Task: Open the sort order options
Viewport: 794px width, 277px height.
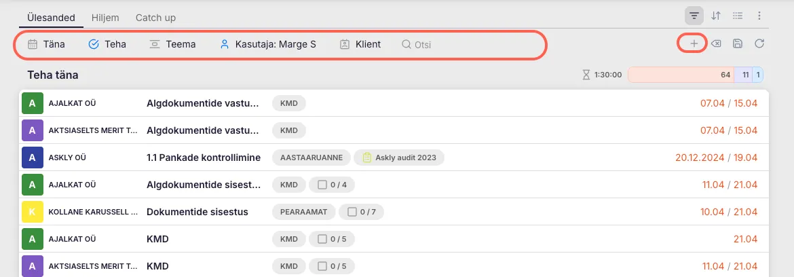Action: (x=716, y=16)
